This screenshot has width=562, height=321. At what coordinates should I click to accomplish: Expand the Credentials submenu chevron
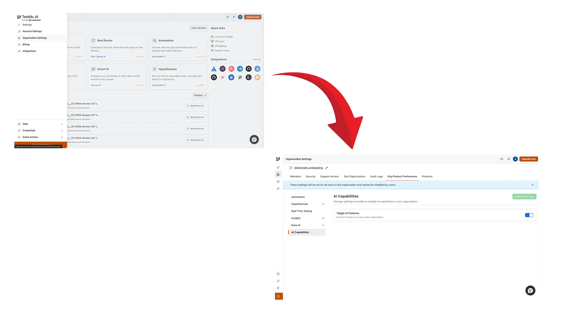62,131
